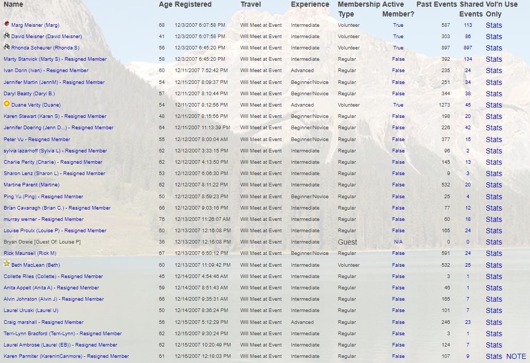
Task: Open the NOTE link for Karen Parmiter
Action: [516, 356]
